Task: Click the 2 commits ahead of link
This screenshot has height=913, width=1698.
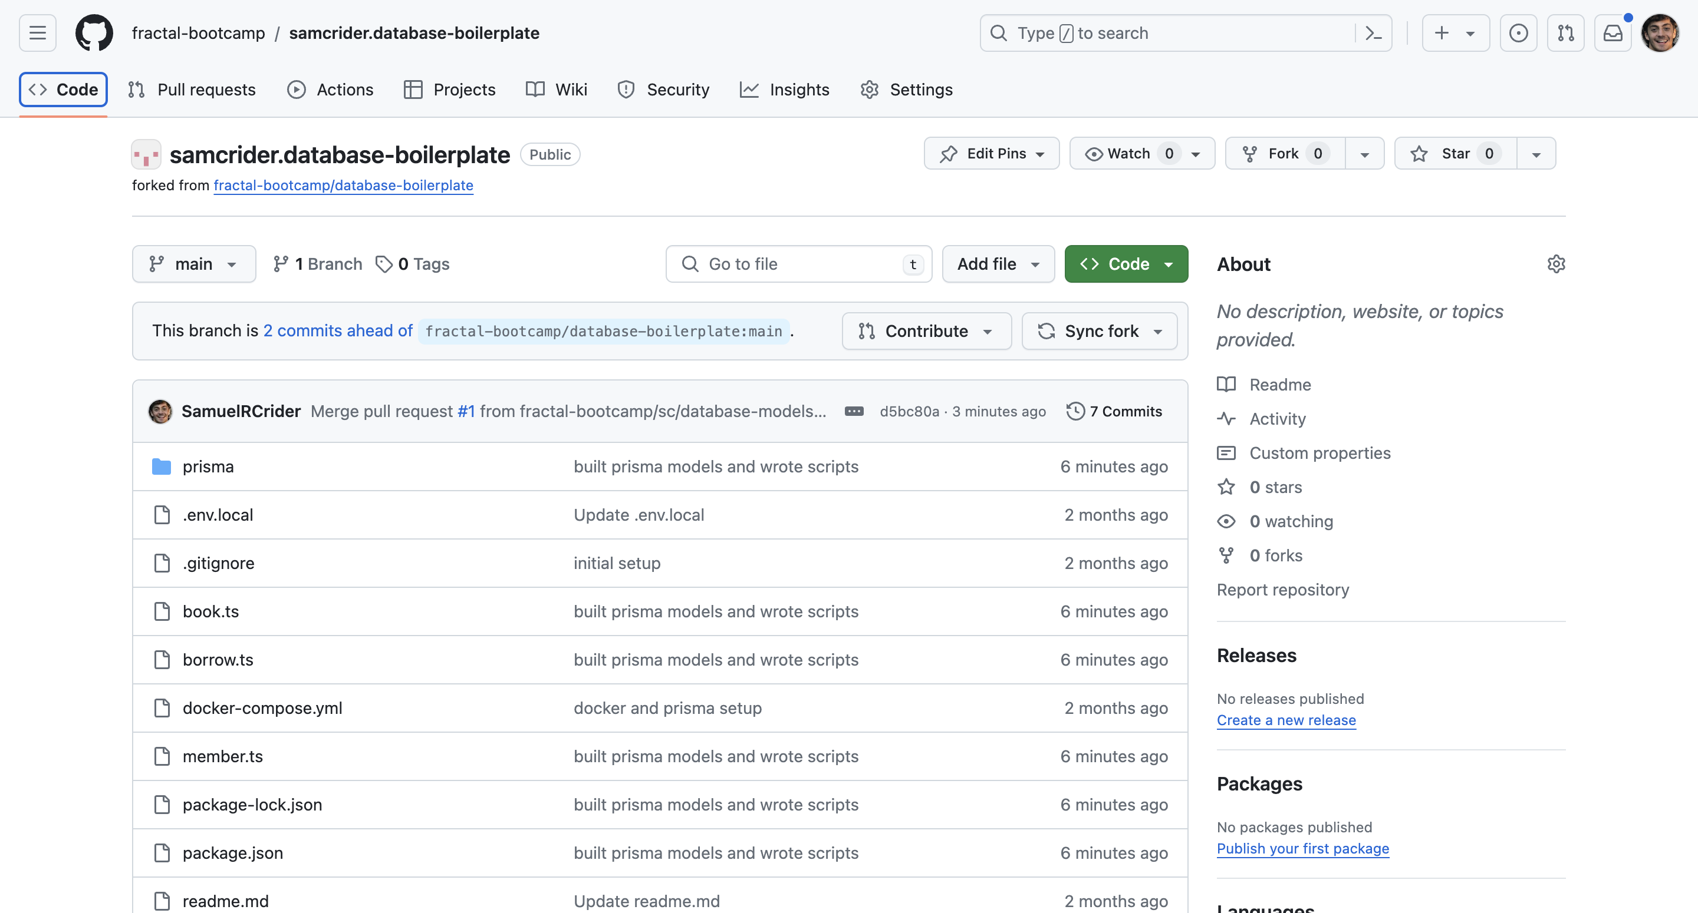Action: tap(337, 330)
